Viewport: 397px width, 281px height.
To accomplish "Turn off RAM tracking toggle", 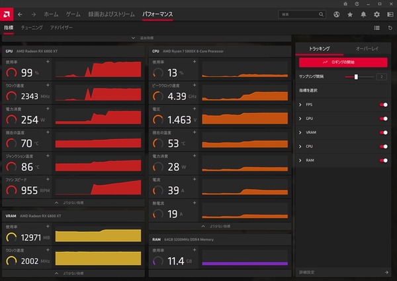I will 383,160.
